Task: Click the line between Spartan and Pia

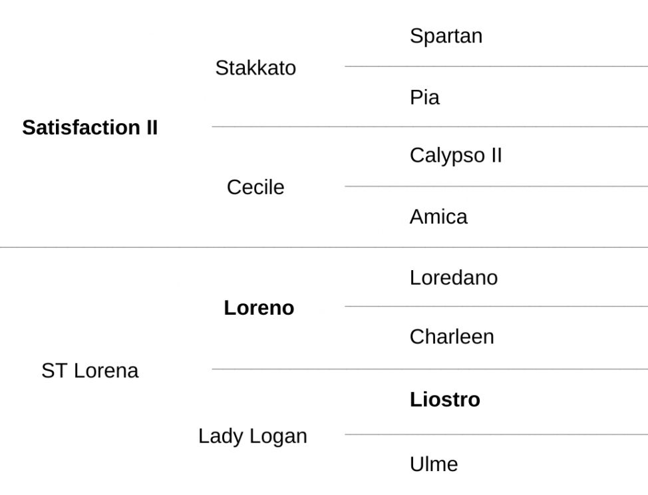Action: tap(496, 66)
